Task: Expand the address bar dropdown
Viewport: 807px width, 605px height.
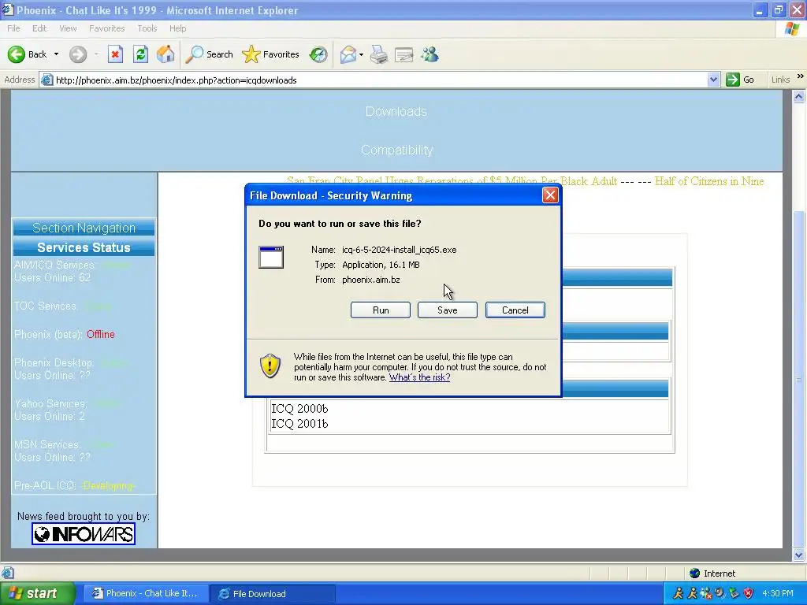Action: (x=712, y=80)
